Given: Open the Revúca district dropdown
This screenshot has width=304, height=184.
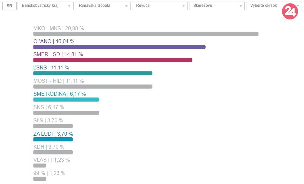Looking at the screenshot, I should click(159, 6).
